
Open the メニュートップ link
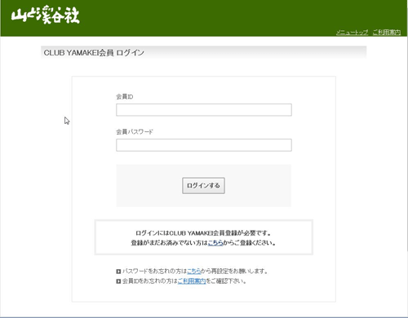(x=352, y=33)
